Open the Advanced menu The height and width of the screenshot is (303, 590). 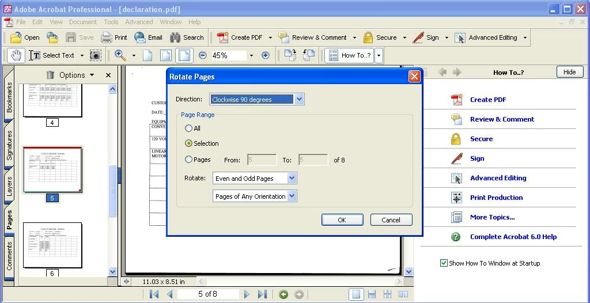(x=139, y=22)
